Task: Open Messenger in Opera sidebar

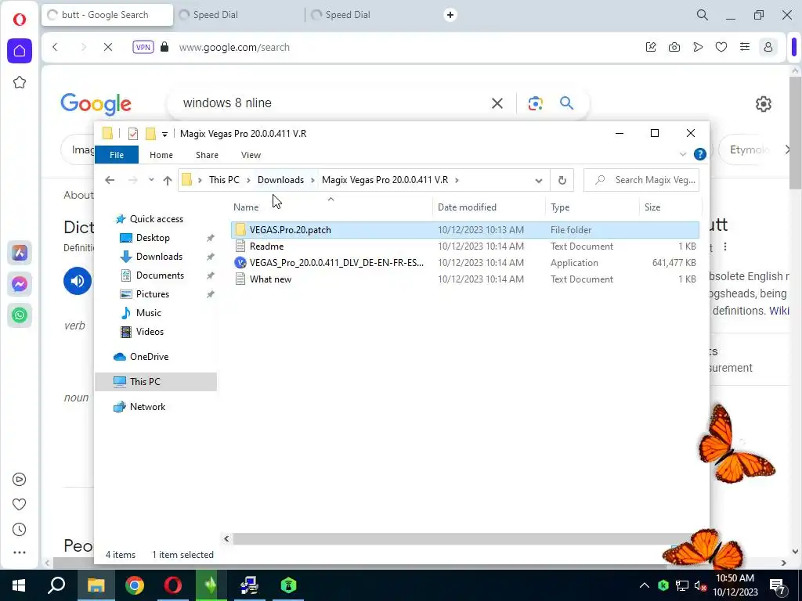Action: [20, 283]
